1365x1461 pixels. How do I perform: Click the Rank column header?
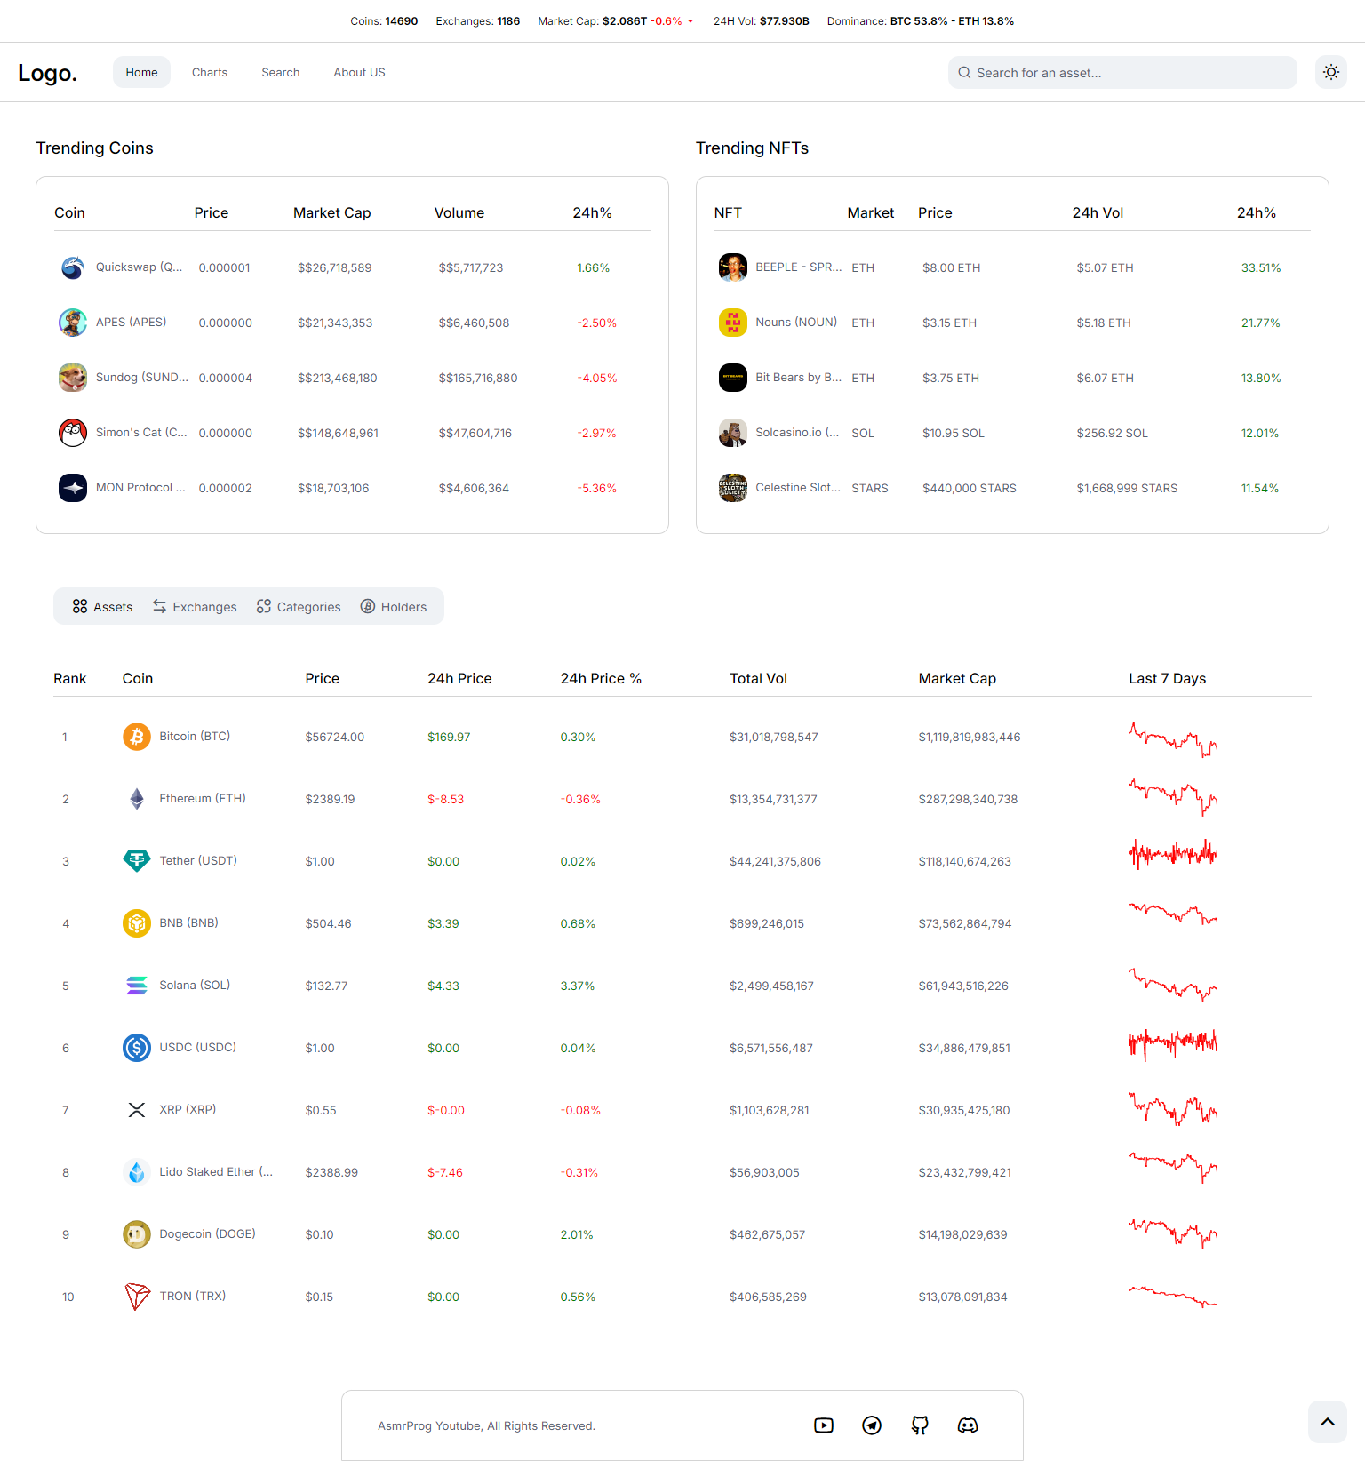click(x=70, y=678)
